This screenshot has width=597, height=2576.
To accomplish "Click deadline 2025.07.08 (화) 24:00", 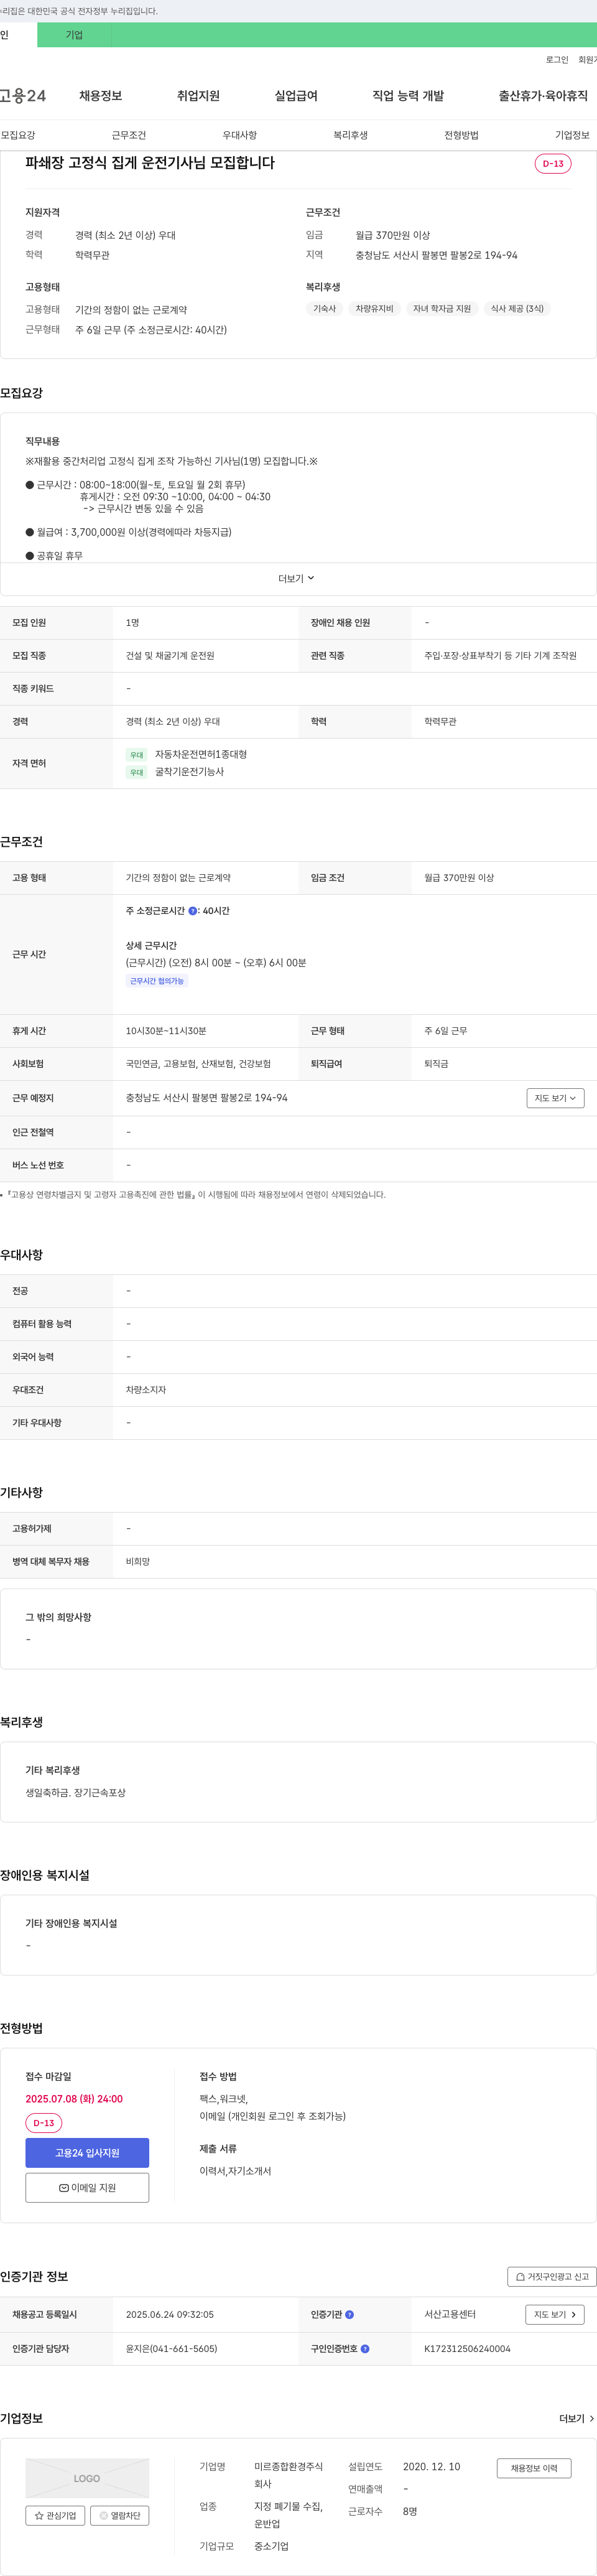I will tap(74, 2099).
